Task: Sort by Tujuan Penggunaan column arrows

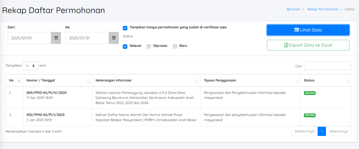Action: coord(297,81)
